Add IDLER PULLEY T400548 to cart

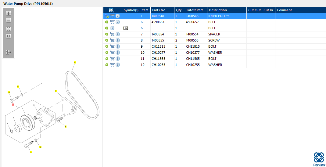[x=112, y=16]
